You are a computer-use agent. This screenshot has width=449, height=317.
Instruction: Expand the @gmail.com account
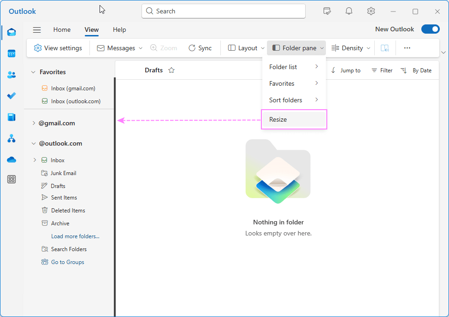click(34, 123)
